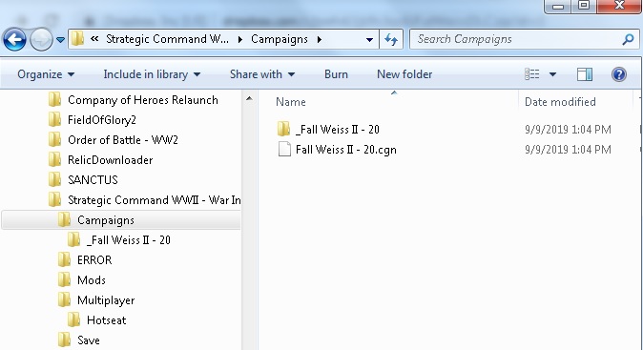The width and height of the screenshot is (643, 350).
Task: Select 'Mods' folder in tree
Action: 92,280
